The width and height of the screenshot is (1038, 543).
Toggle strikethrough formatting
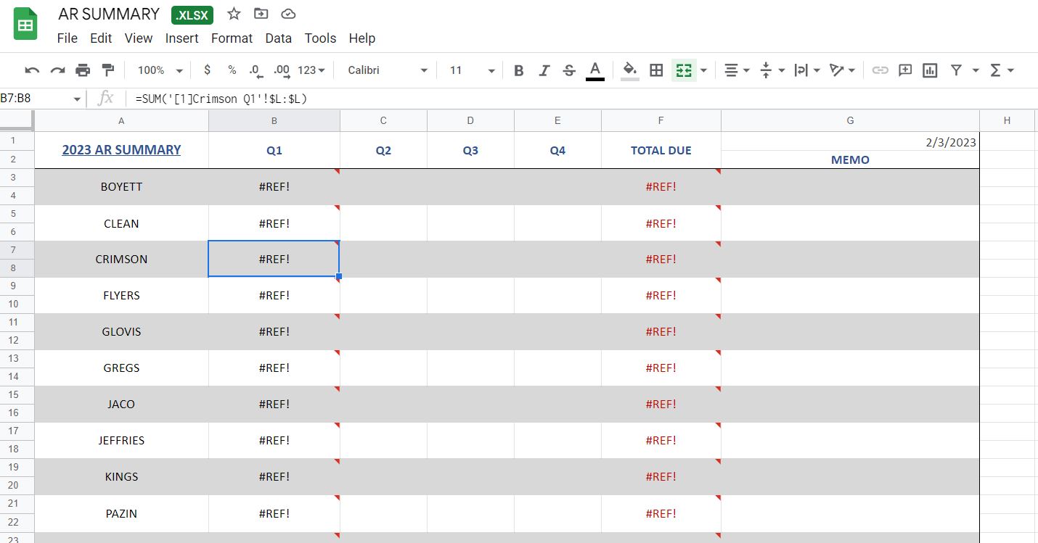[570, 70]
